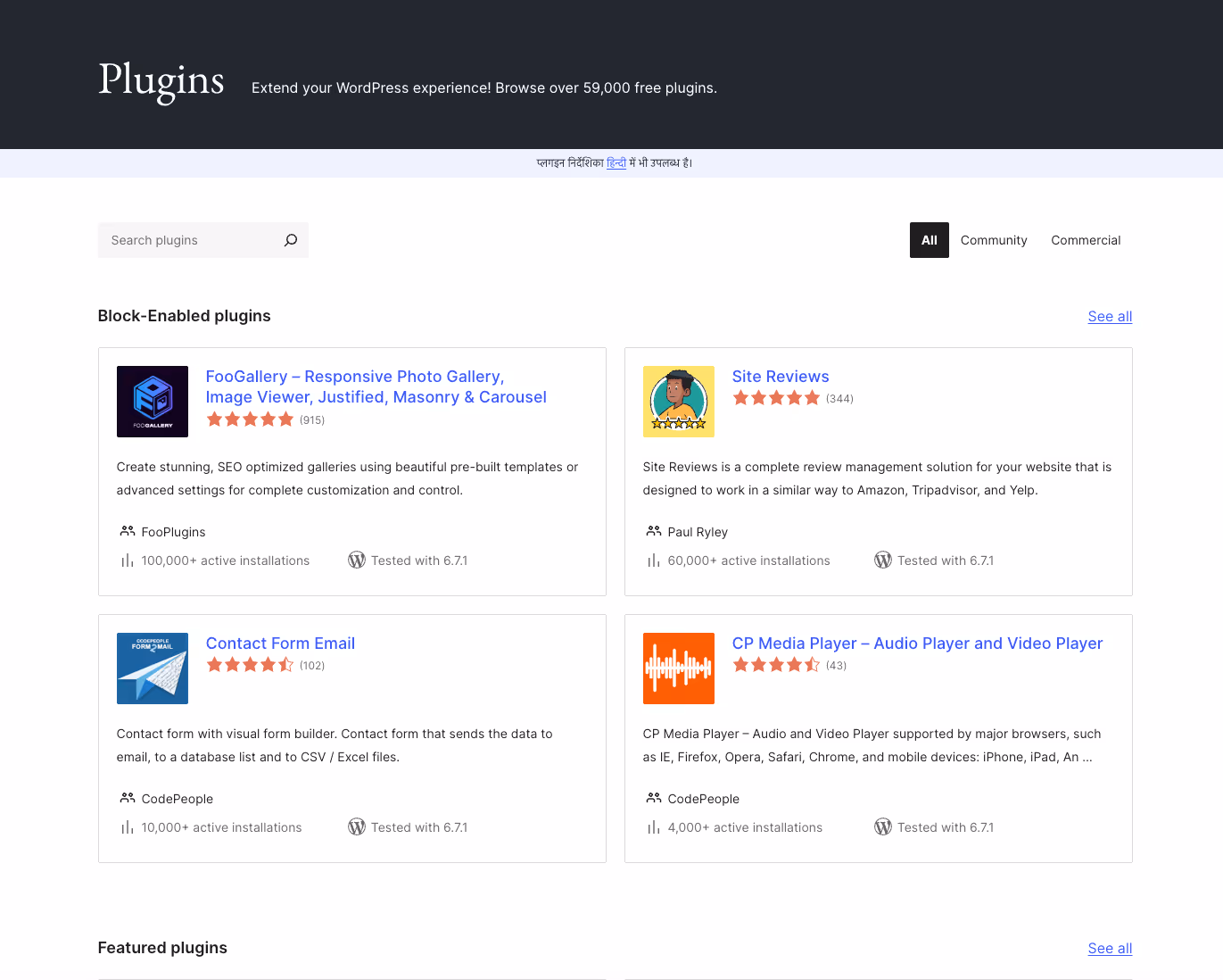Image resolution: width=1223 pixels, height=980 pixels.
Task: Open See all for Featured plugins
Action: pos(1110,948)
